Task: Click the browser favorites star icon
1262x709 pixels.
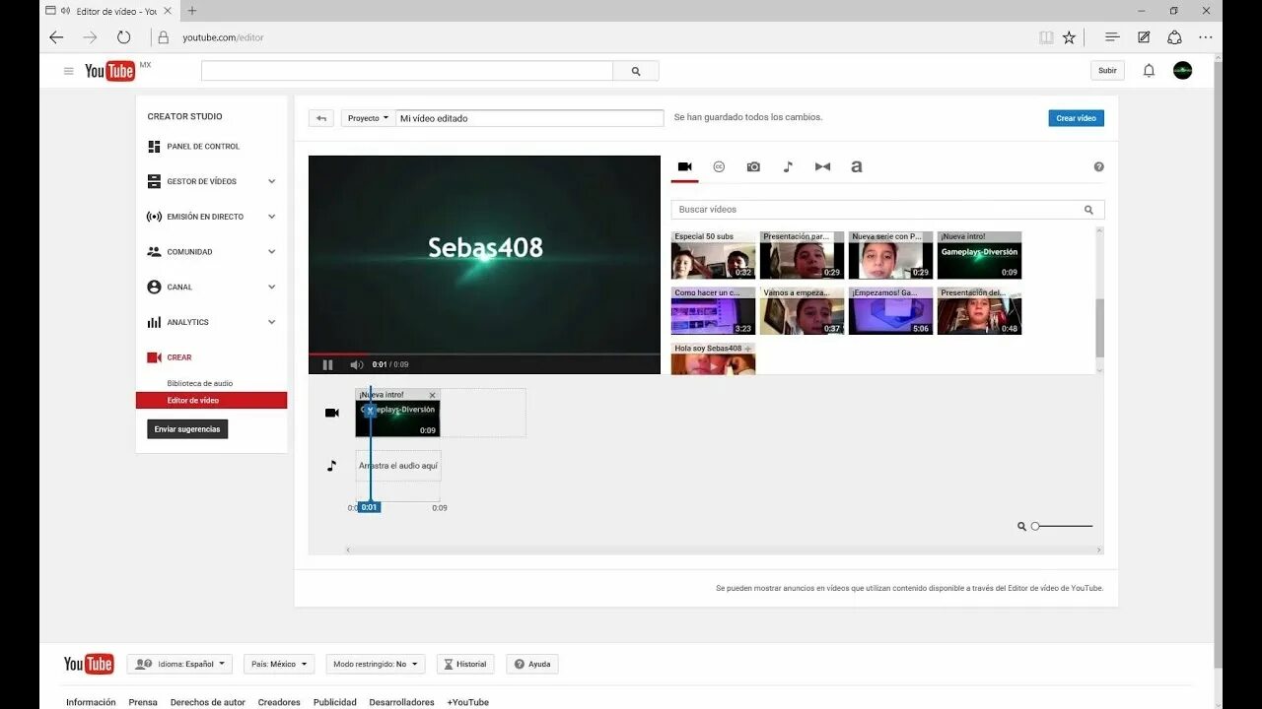Action: tap(1069, 37)
